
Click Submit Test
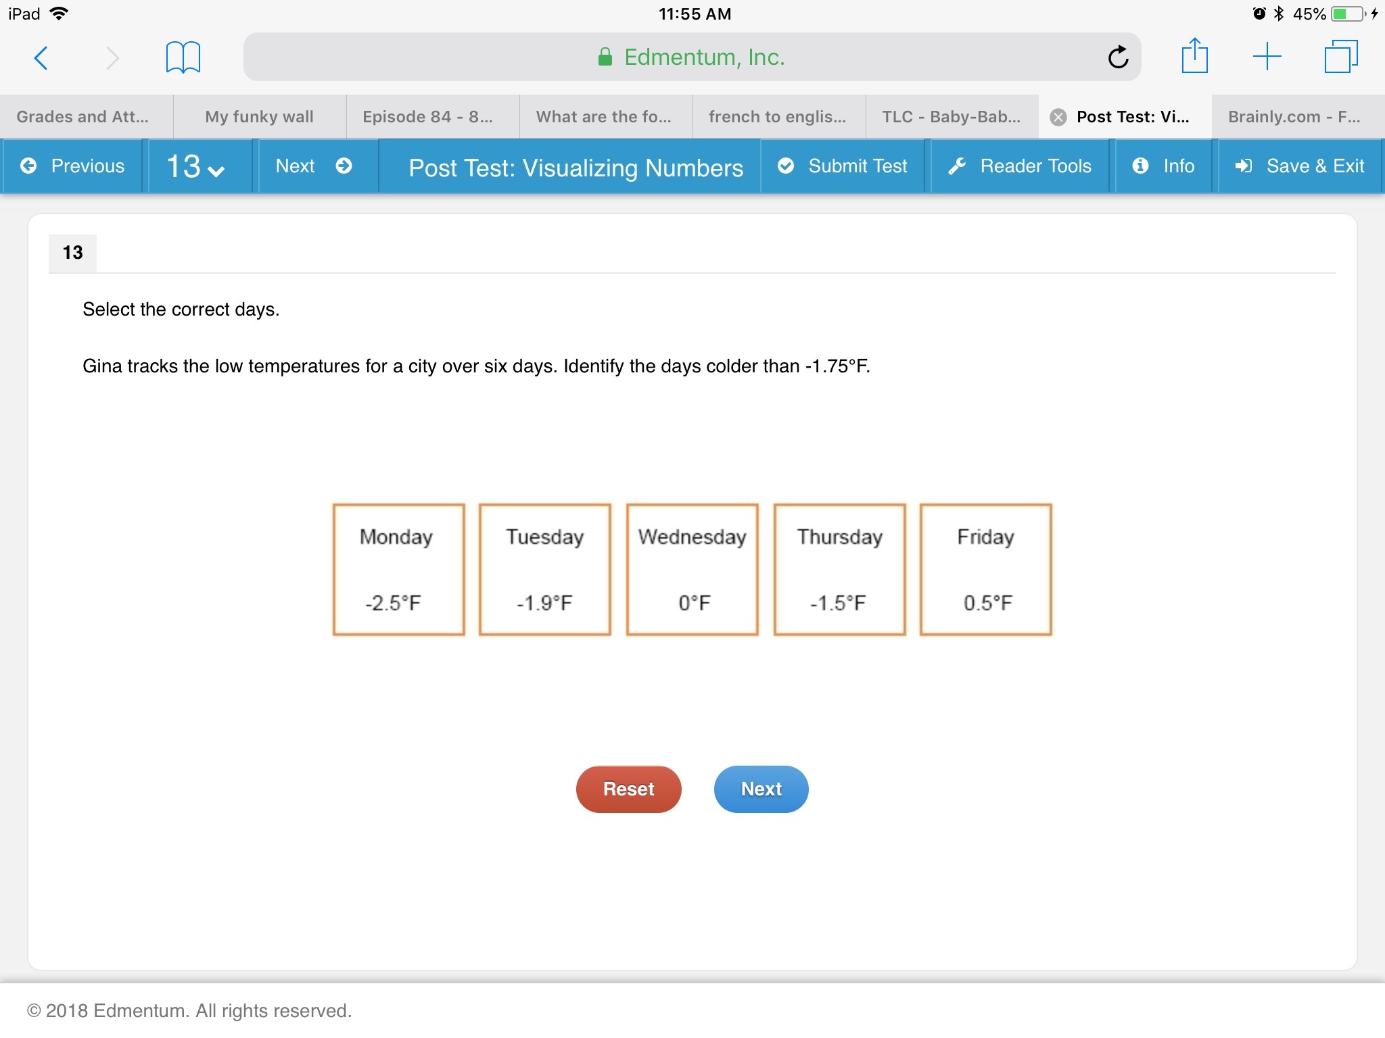843,166
